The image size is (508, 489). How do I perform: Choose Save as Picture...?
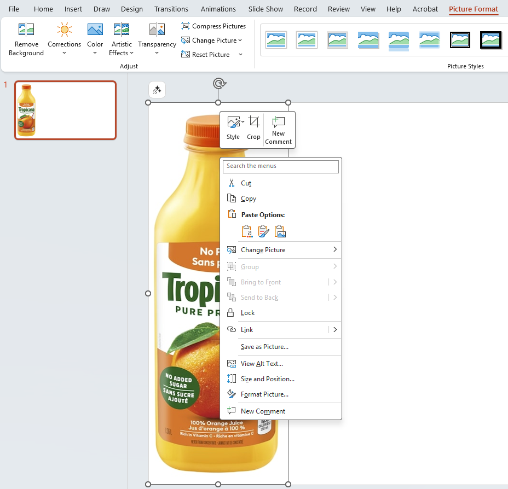tap(281, 347)
